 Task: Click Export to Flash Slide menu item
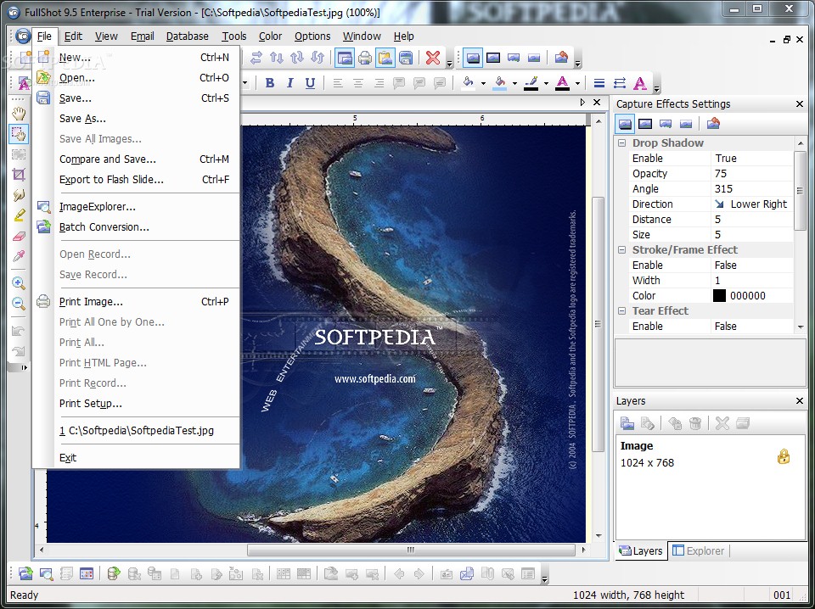pyautogui.click(x=135, y=180)
